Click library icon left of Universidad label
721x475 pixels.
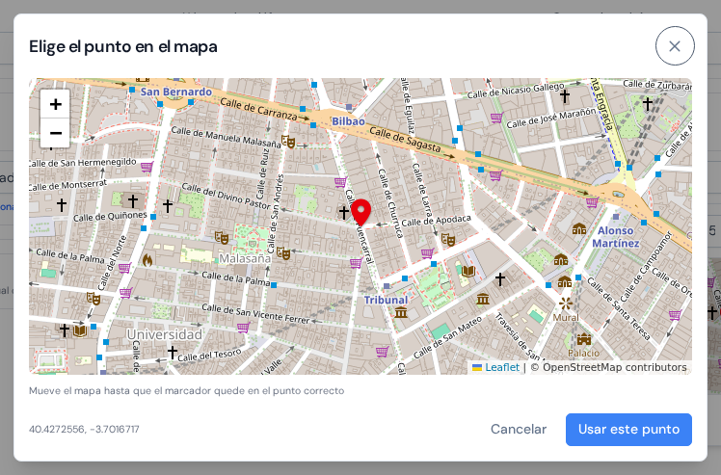(x=80, y=331)
